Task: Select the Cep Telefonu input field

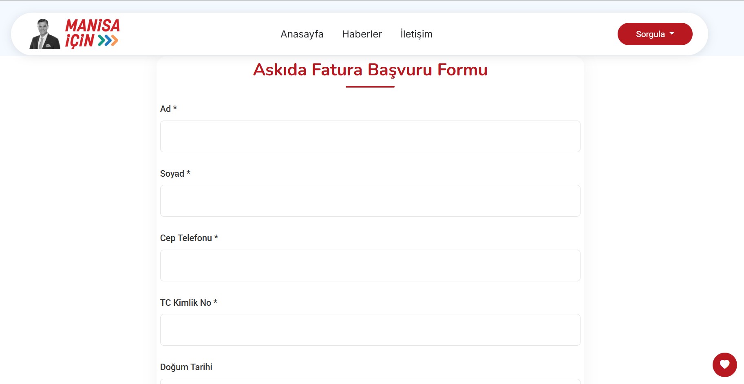Action: pyautogui.click(x=370, y=266)
